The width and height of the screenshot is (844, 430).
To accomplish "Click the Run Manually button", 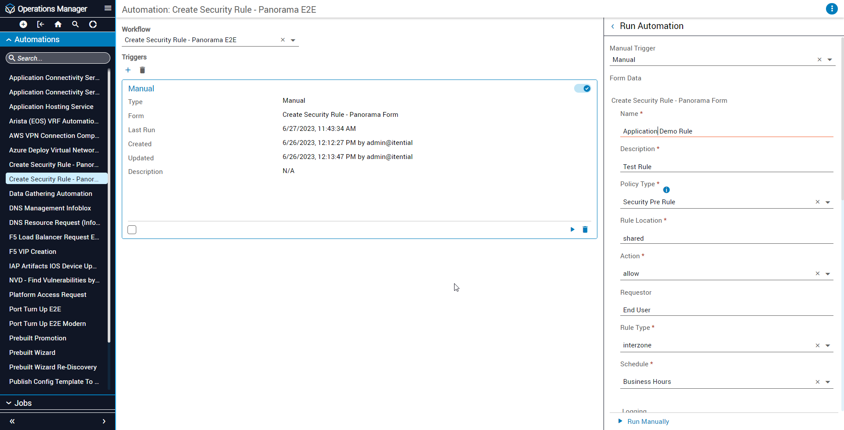I will click(x=648, y=421).
